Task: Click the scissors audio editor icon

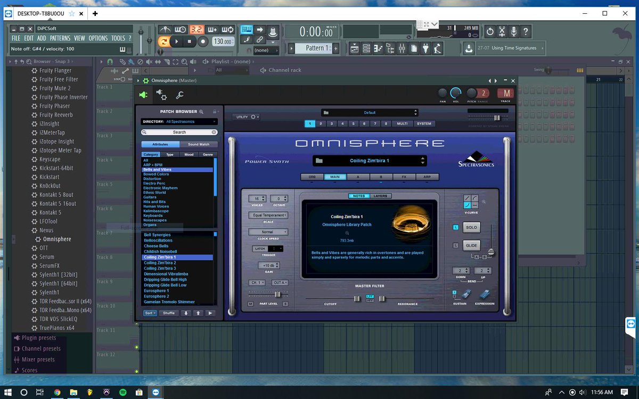Action: [x=502, y=32]
